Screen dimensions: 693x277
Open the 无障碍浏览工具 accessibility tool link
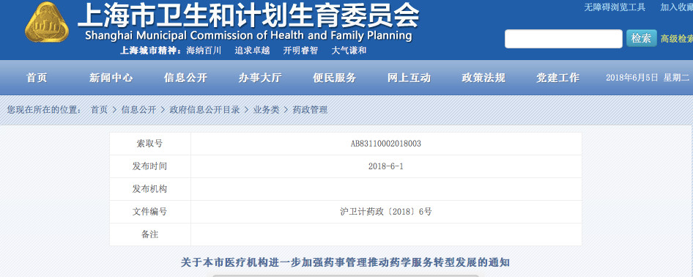pos(615,7)
